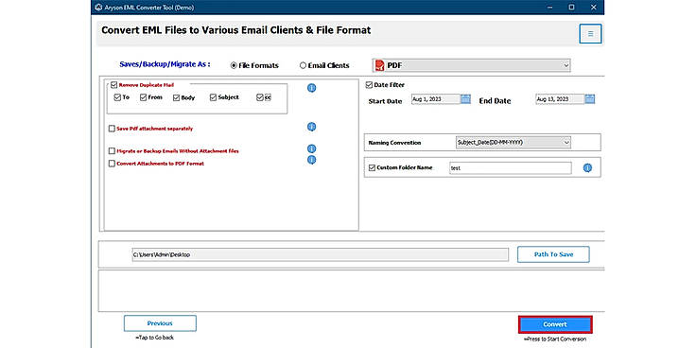Open the hamburger menu icon
Screen dimensions: 696x348
[590, 34]
